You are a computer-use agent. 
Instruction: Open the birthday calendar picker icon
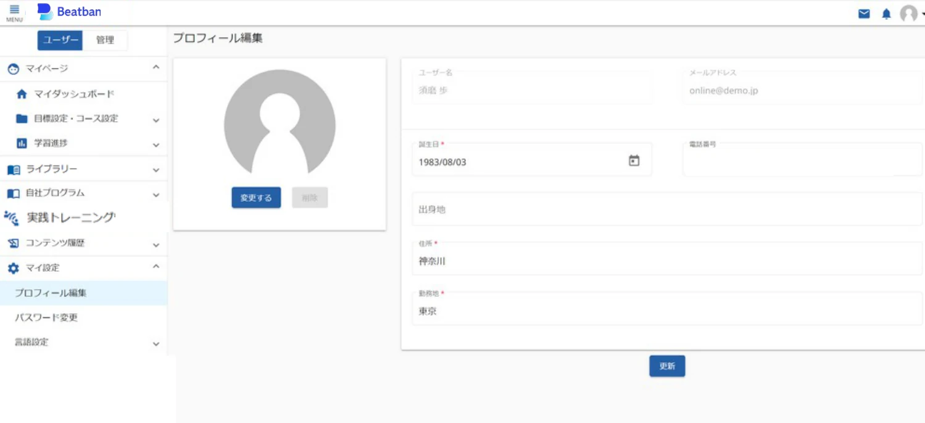[634, 161]
